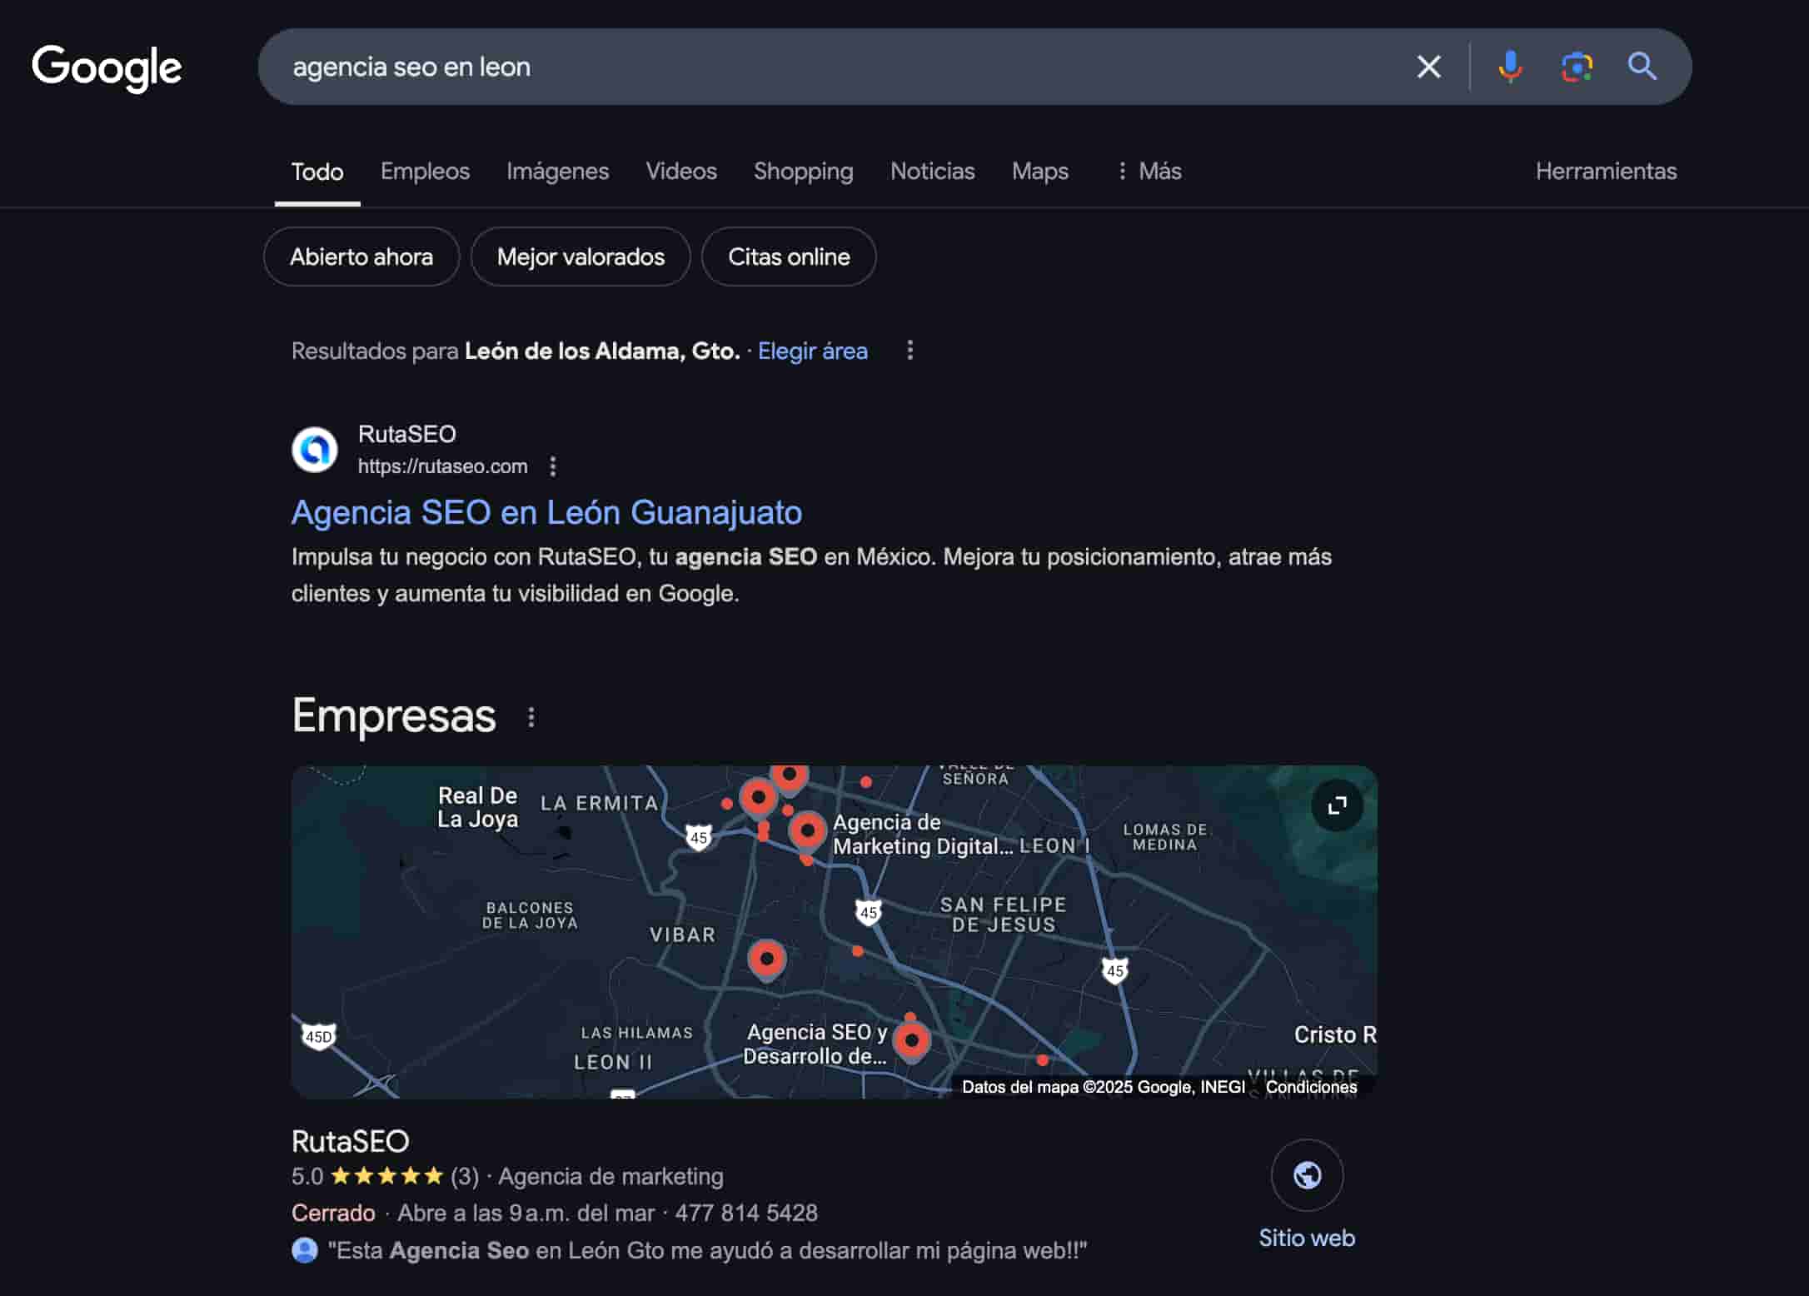Viewport: 1809px width, 1296px height.
Task: Click the Google logo
Action: pyautogui.click(x=107, y=67)
